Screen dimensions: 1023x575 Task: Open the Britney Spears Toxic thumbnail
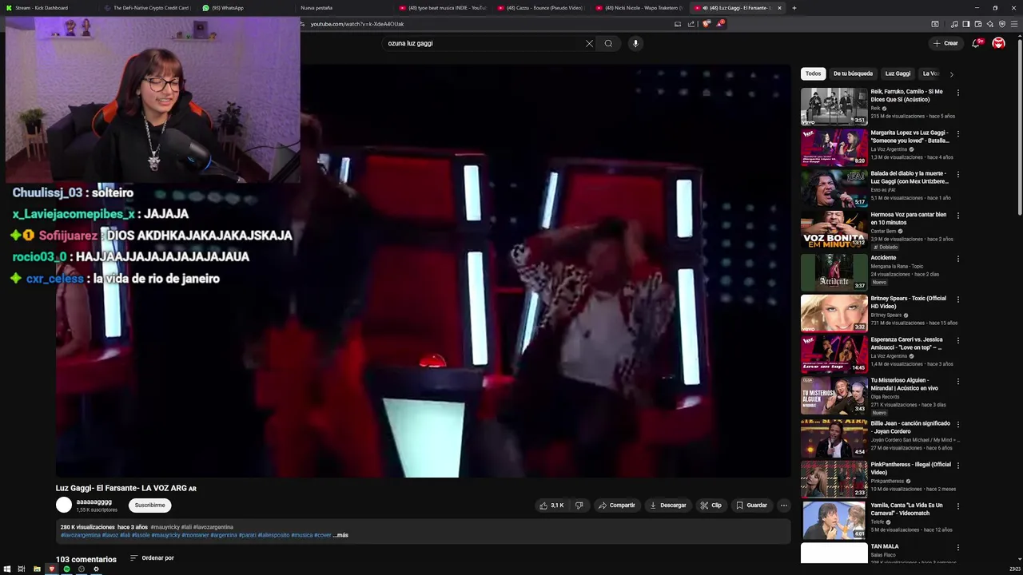click(x=834, y=312)
